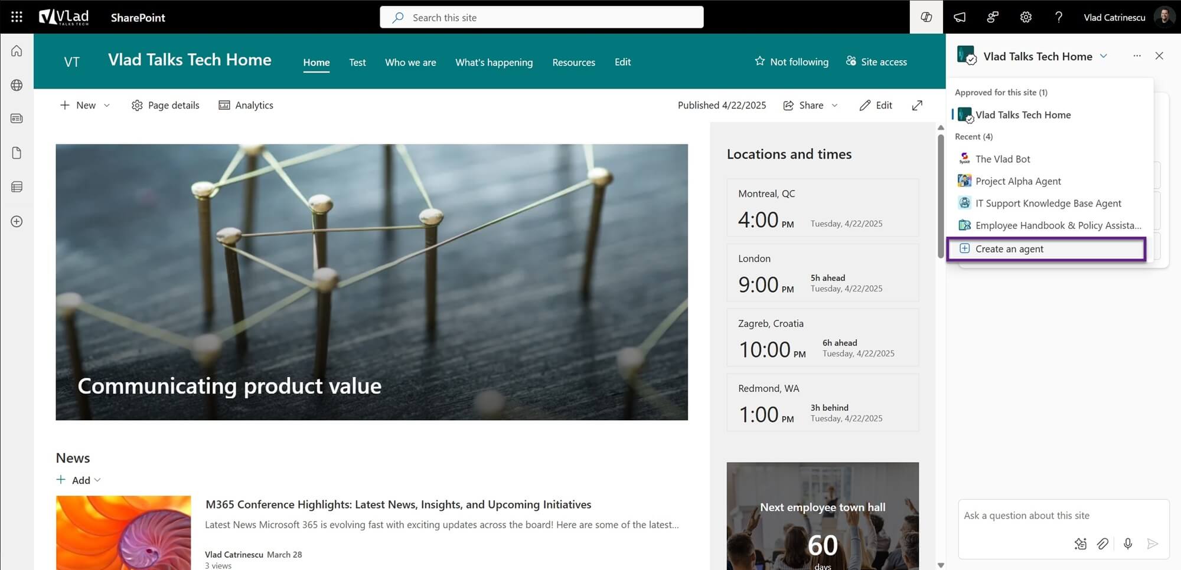Click the attachment paperclip icon in chat
Screen dimensions: 1181x570
1102,543
